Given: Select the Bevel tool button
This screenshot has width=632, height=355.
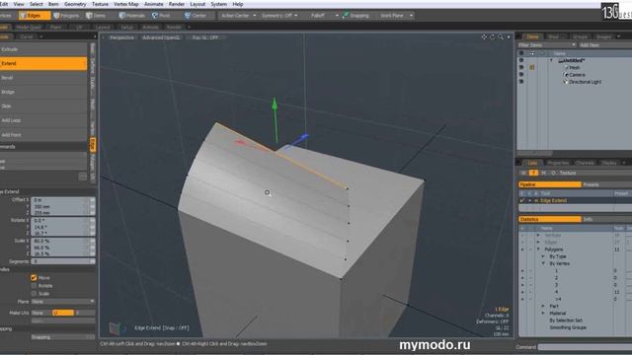Looking at the screenshot, I should click(43, 78).
